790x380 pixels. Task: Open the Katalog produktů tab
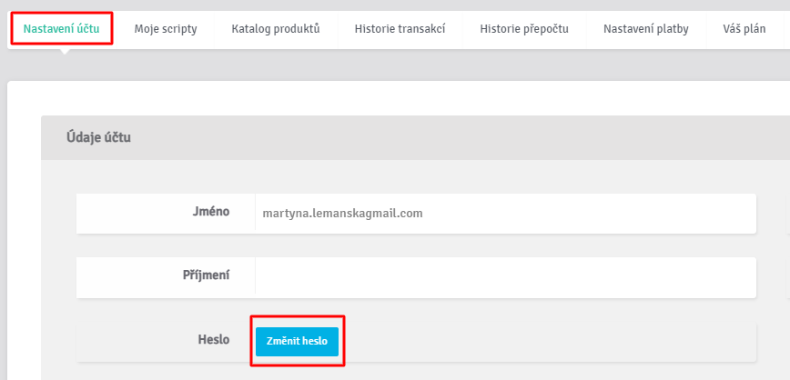276,29
